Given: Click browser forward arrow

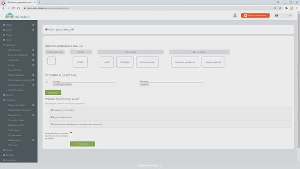Looking at the screenshot, I should click(8, 8).
